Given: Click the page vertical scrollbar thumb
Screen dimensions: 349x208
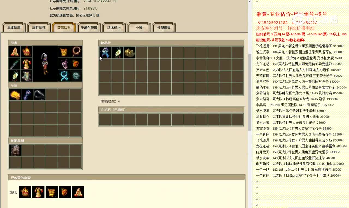Looking at the screenshot, I should pos(250,92).
